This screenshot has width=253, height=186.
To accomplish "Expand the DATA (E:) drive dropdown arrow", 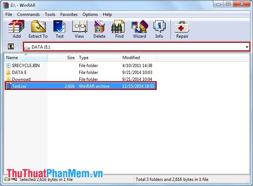I will (x=247, y=47).
